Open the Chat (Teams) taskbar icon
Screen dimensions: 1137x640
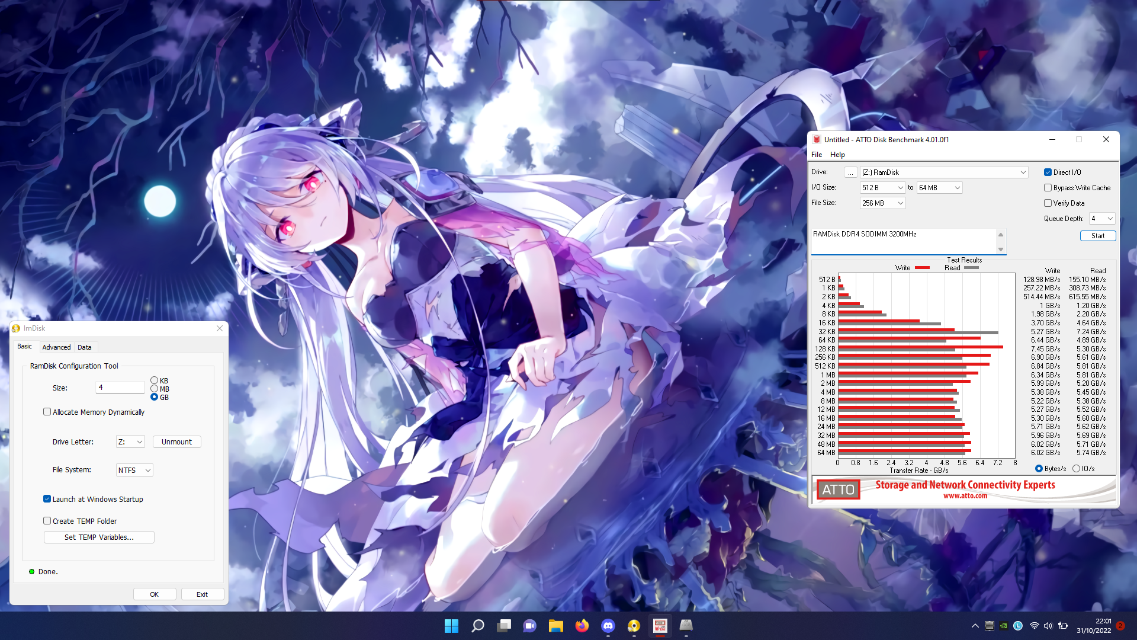(x=529, y=626)
